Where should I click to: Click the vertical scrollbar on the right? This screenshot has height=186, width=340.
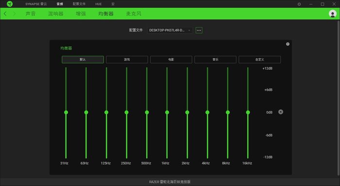click(x=339, y=98)
